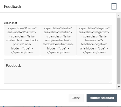The image size is (121, 107).
Task: Click the dialog's vertical scrollbar thumb
Action: pos(119,51)
